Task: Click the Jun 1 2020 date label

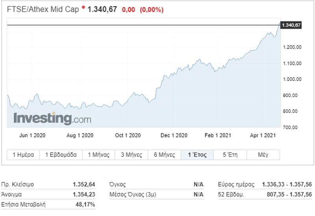Action: click(x=32, y=135)
